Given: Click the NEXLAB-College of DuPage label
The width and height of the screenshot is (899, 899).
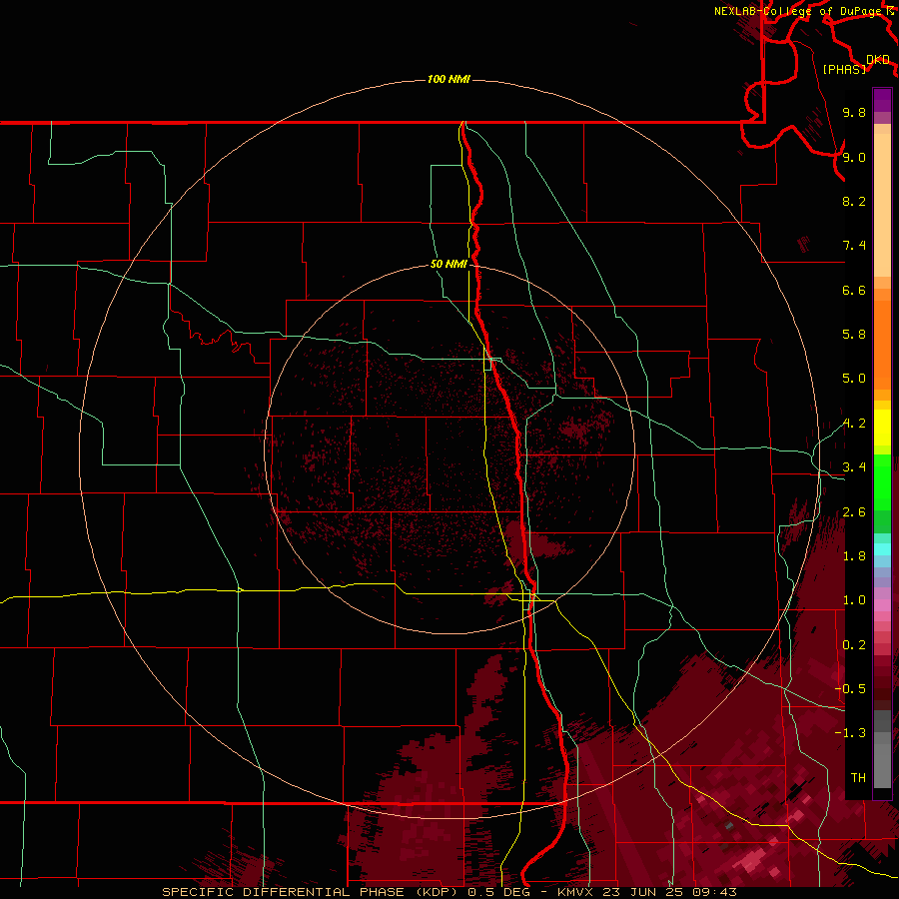Looking at the screenshot, I should point(799,11).
